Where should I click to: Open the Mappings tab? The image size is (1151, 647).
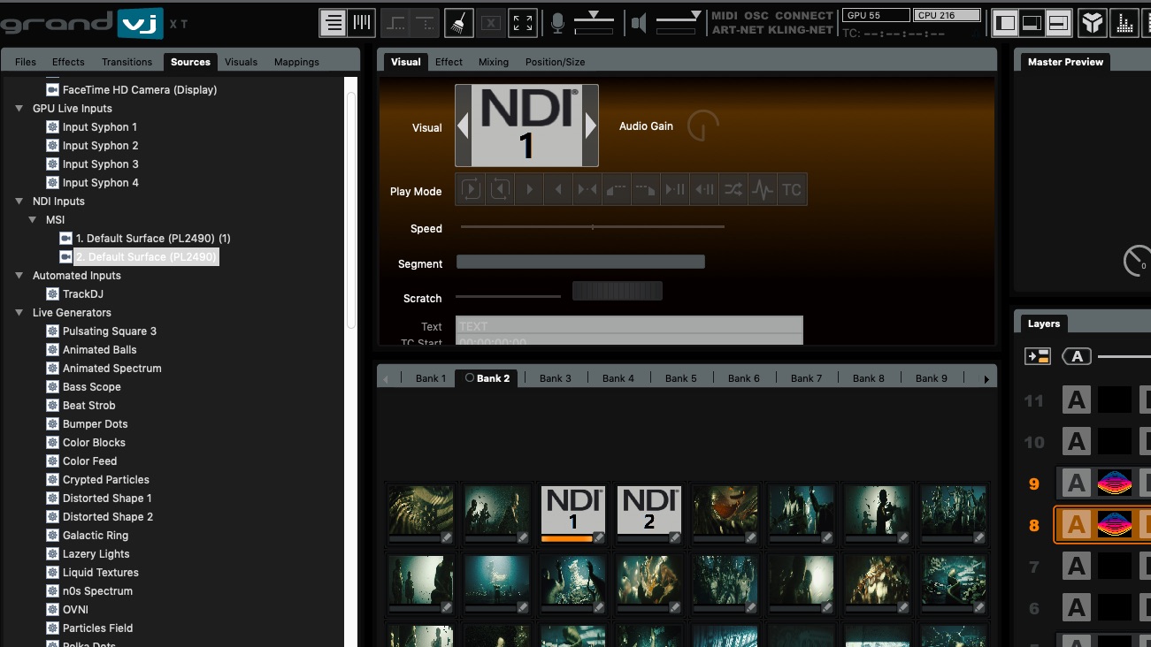pyautogui.click(x=296, y=62)
